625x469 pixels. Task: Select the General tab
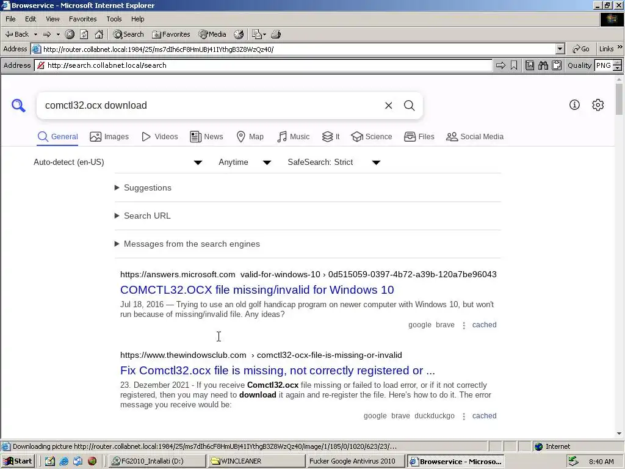point(58,137)
